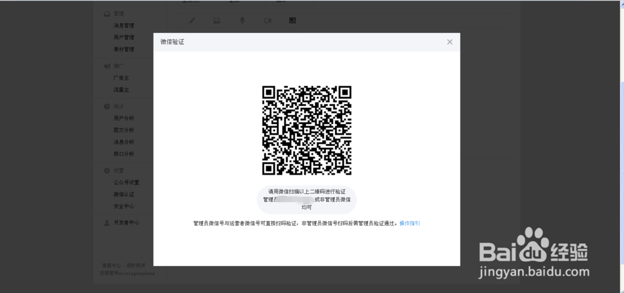Click the 推广 megaphone section icon

tap(107, 66)
